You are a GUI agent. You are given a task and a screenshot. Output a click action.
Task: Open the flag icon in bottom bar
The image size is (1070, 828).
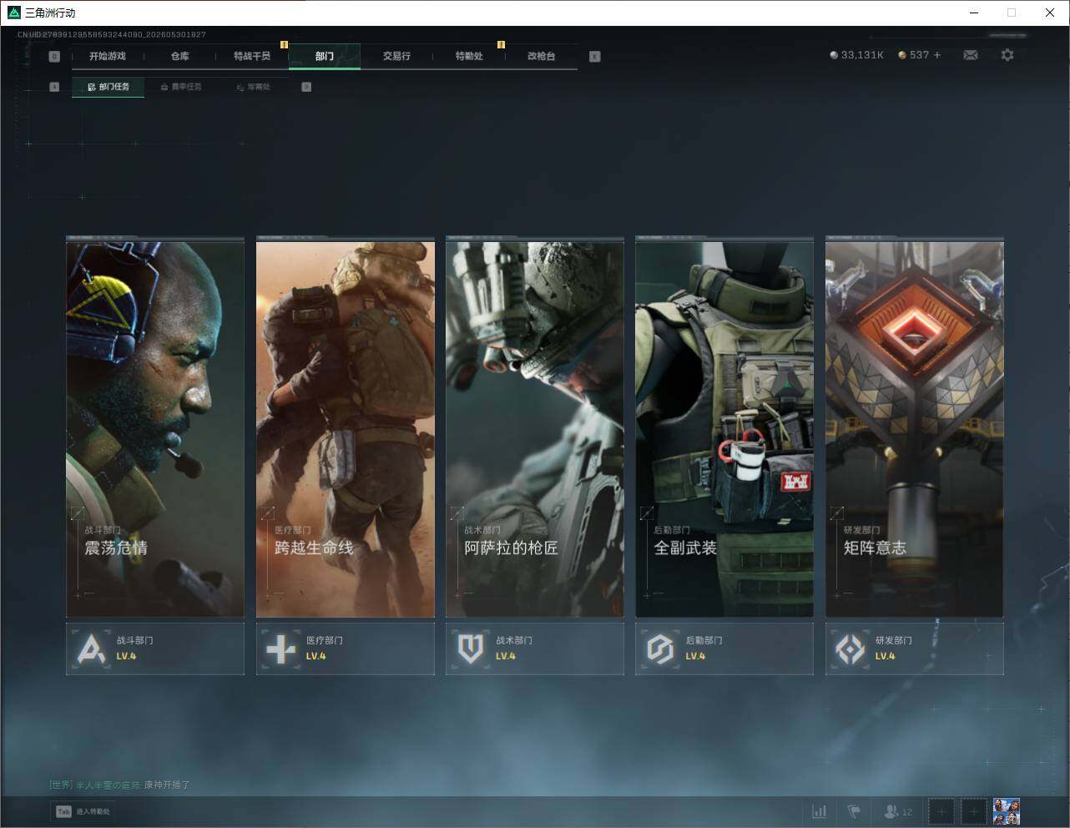click(854, 811)
